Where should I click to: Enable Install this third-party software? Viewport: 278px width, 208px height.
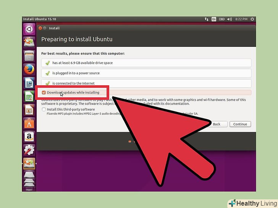tap(44, 109)
